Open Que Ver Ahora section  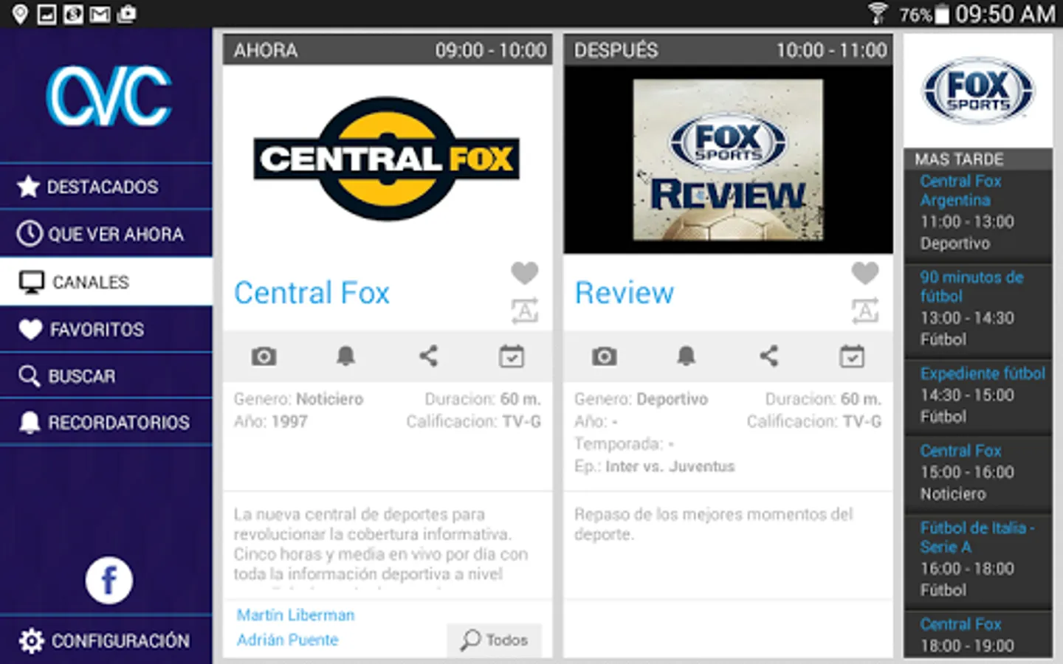point(106,234)
